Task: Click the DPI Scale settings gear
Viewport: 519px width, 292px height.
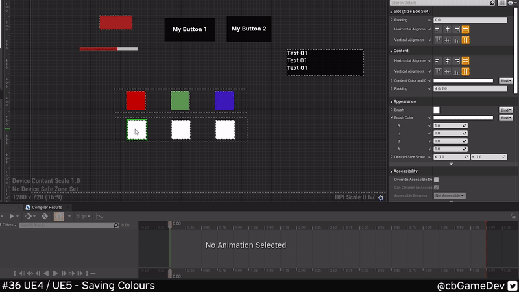Action: click(381, 197)
